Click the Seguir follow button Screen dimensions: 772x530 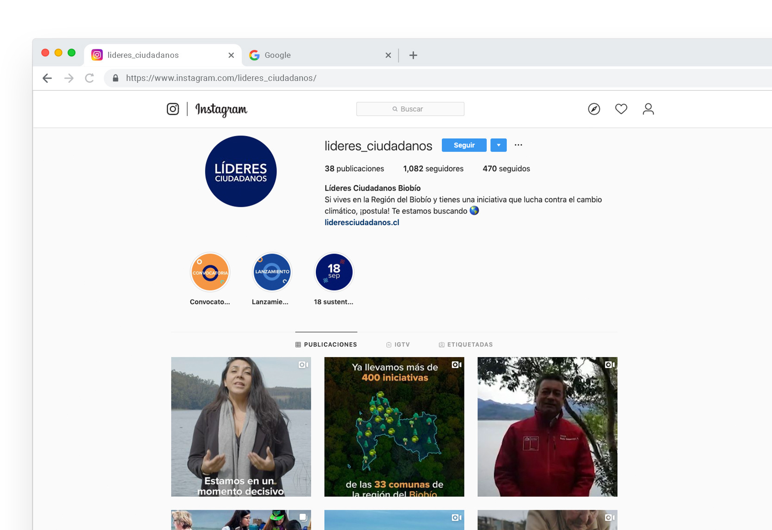point(464,145)
